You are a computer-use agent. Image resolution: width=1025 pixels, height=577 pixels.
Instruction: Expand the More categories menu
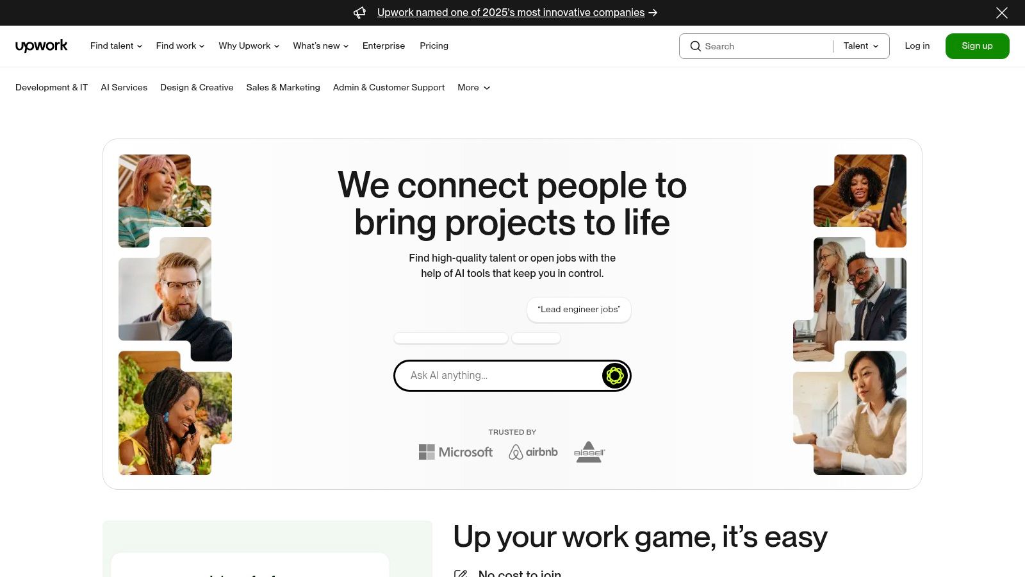(x=473, y=88)
